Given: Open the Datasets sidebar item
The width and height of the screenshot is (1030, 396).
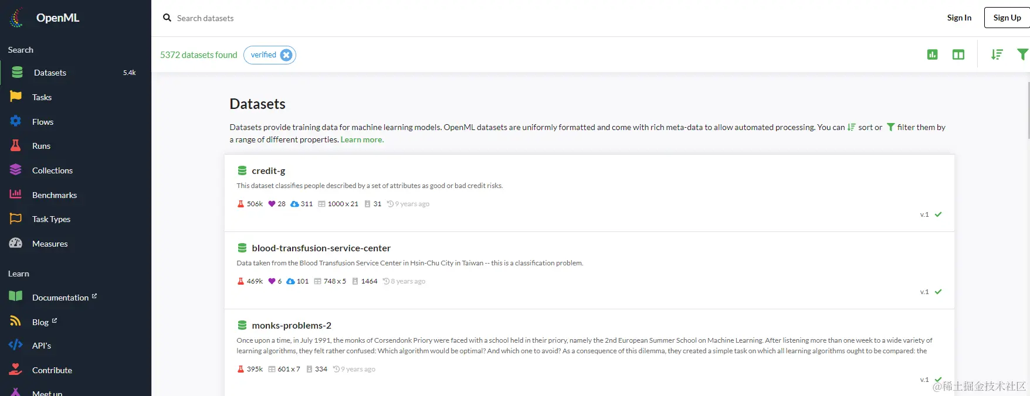Looking at the screenshot, I should coord(76,73).
